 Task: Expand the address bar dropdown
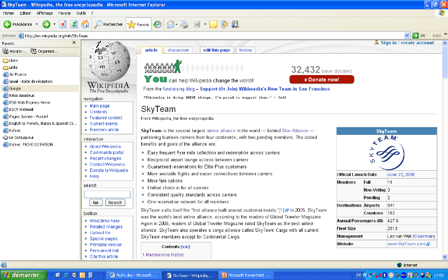[x=407, y=36]
